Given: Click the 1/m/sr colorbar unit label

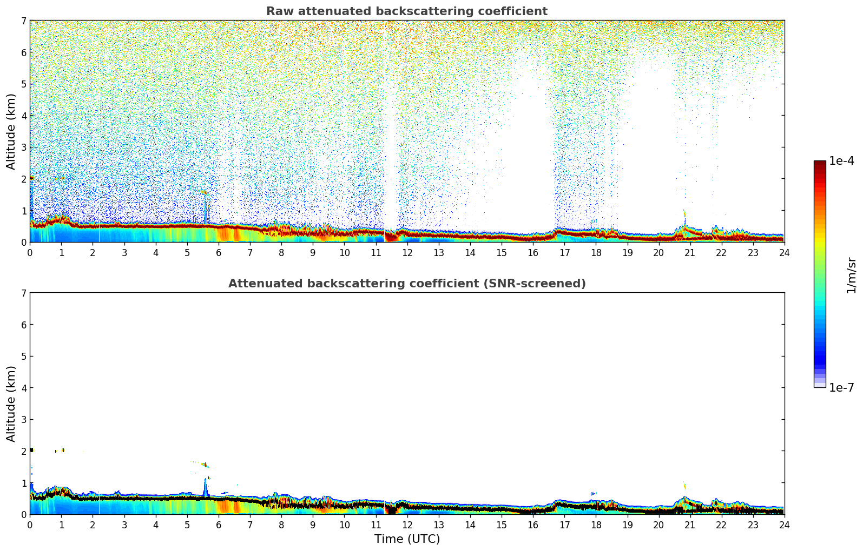Looking at the screenshot, I should click(x=851, y=274).
